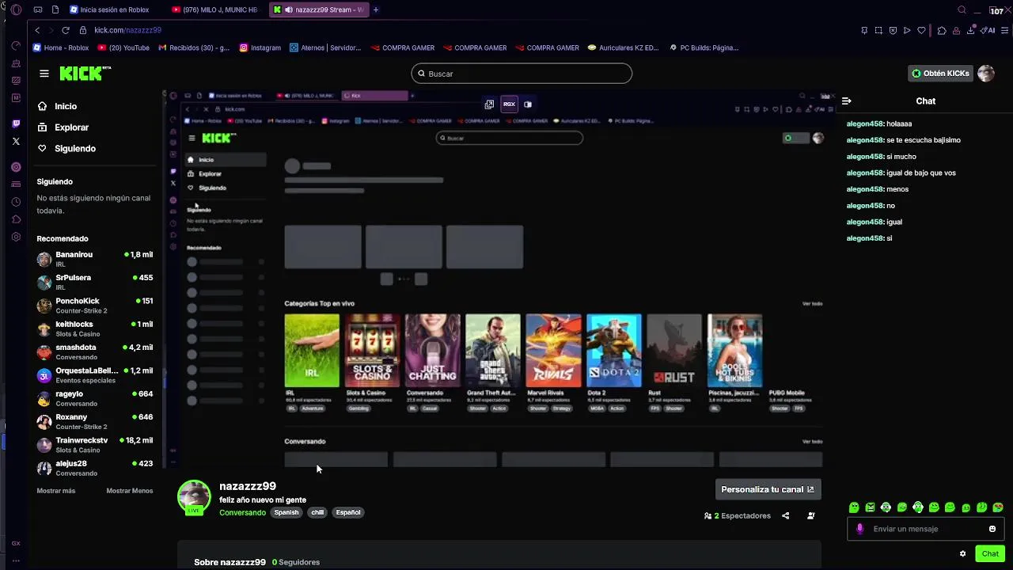This screenshot has height=570, width=1013.
Task: Open Opera sidebar settings gear
Action: [16, 237]
